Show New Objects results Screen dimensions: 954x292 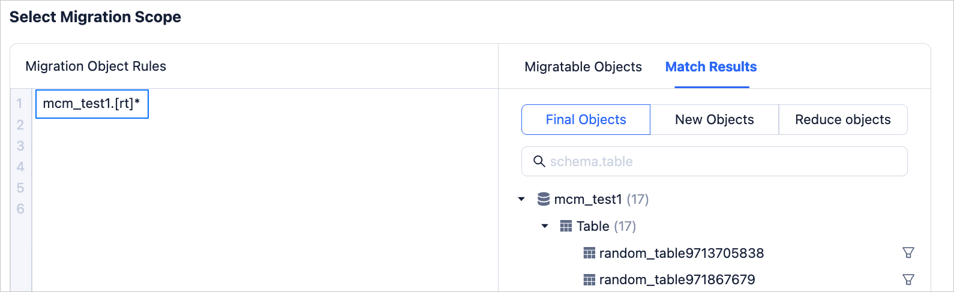(714, 120)
